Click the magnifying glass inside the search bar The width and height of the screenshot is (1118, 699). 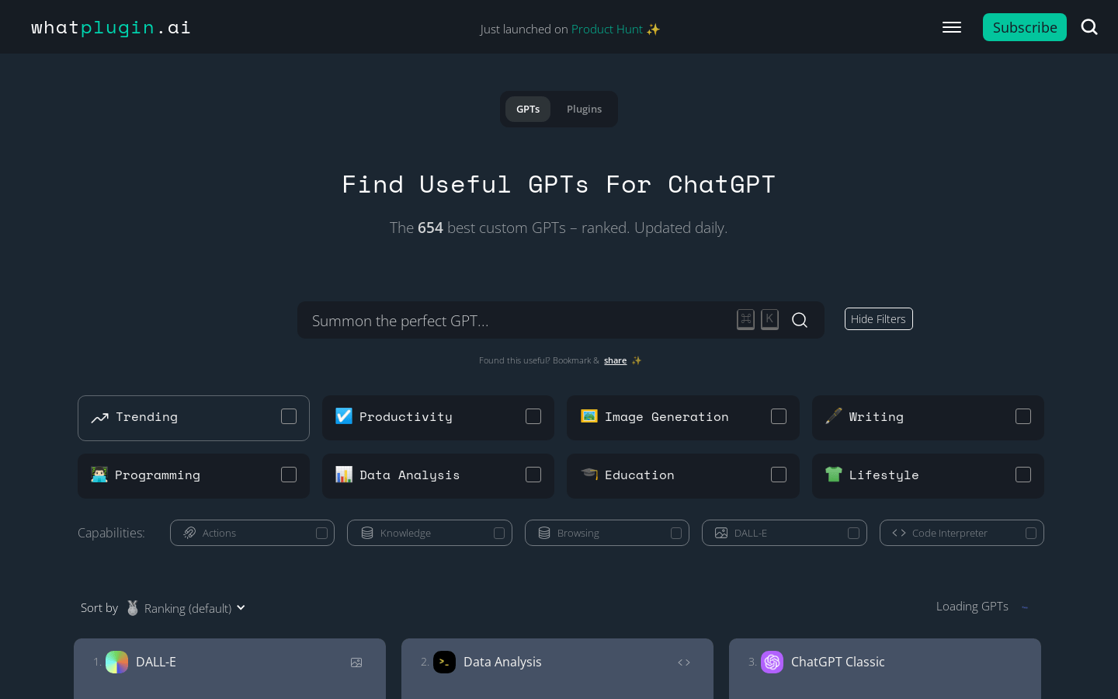tap(800, 320)
